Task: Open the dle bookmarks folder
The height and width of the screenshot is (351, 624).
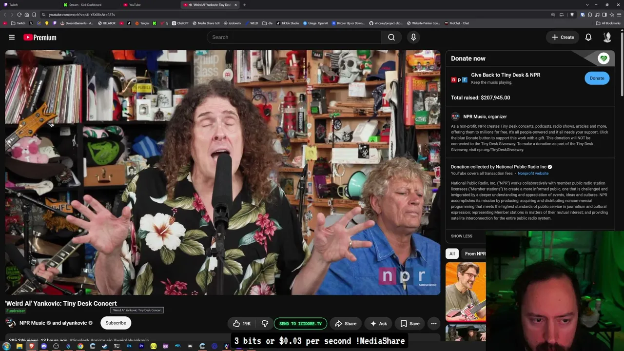Action: [268, 23]
